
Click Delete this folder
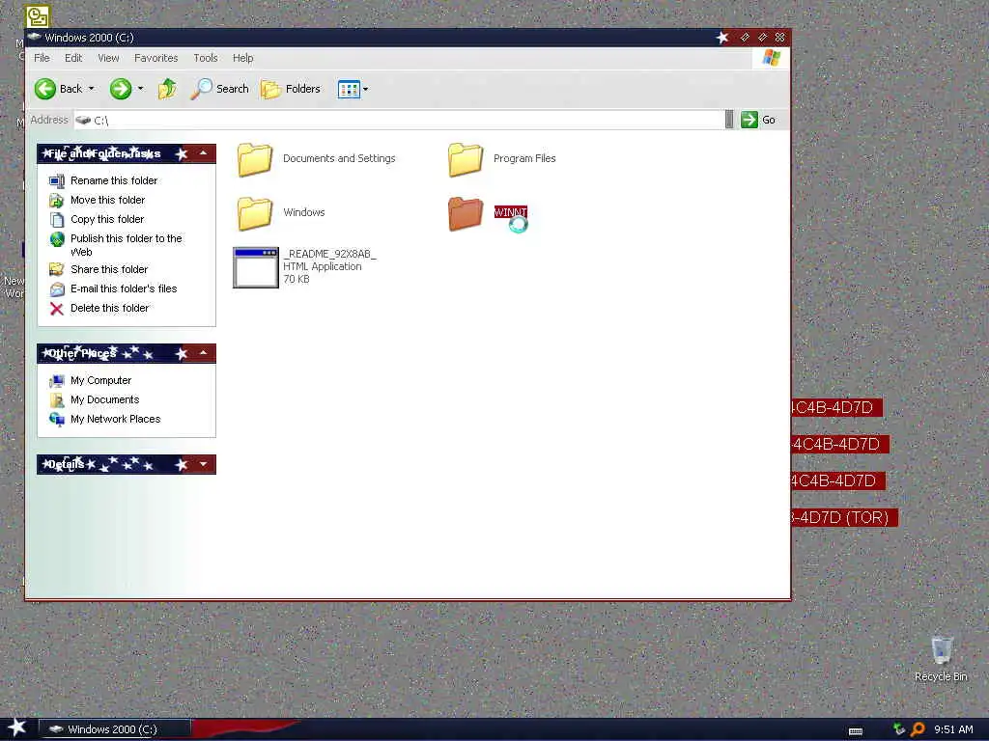click(x=110, y=308)
